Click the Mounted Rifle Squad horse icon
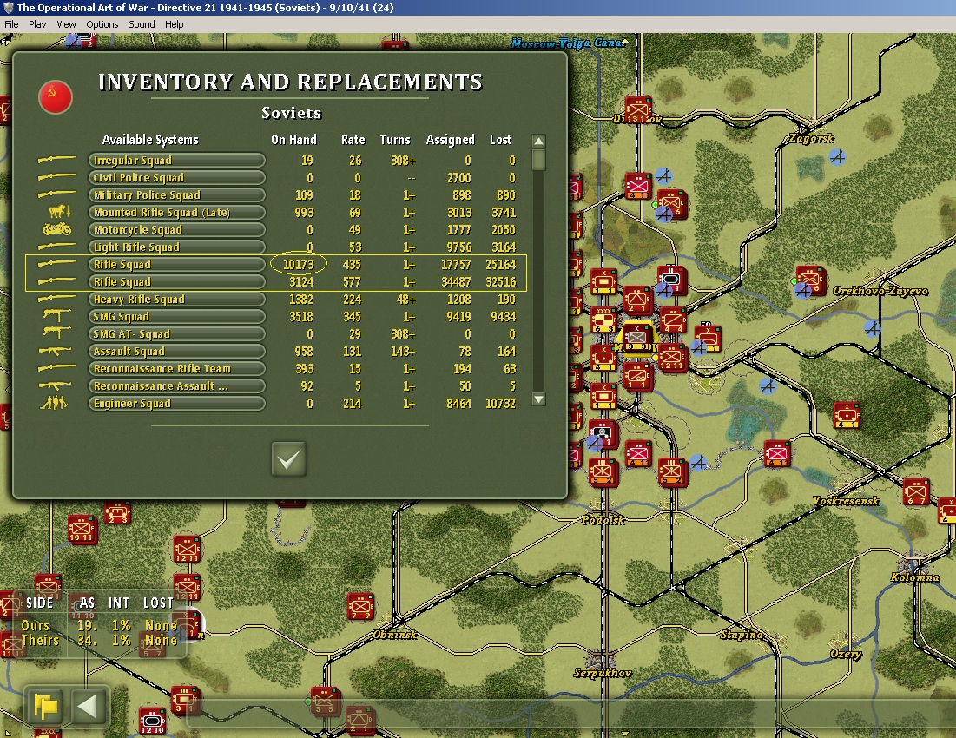Screen dimensions: 956x738 (60, 212)
